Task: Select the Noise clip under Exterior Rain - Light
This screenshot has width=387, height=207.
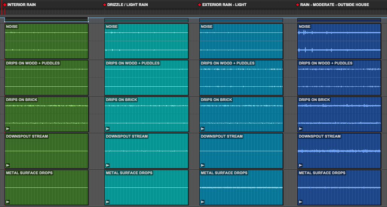Action: pos(241,41)
